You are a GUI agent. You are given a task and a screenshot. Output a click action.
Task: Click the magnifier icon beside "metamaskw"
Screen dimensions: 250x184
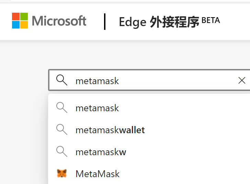[62, 151]
